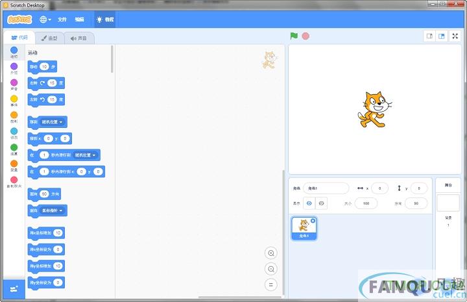The image size is (467, 302).
Task: Click the change y by 10 block
Action: [x=46, y=266]
